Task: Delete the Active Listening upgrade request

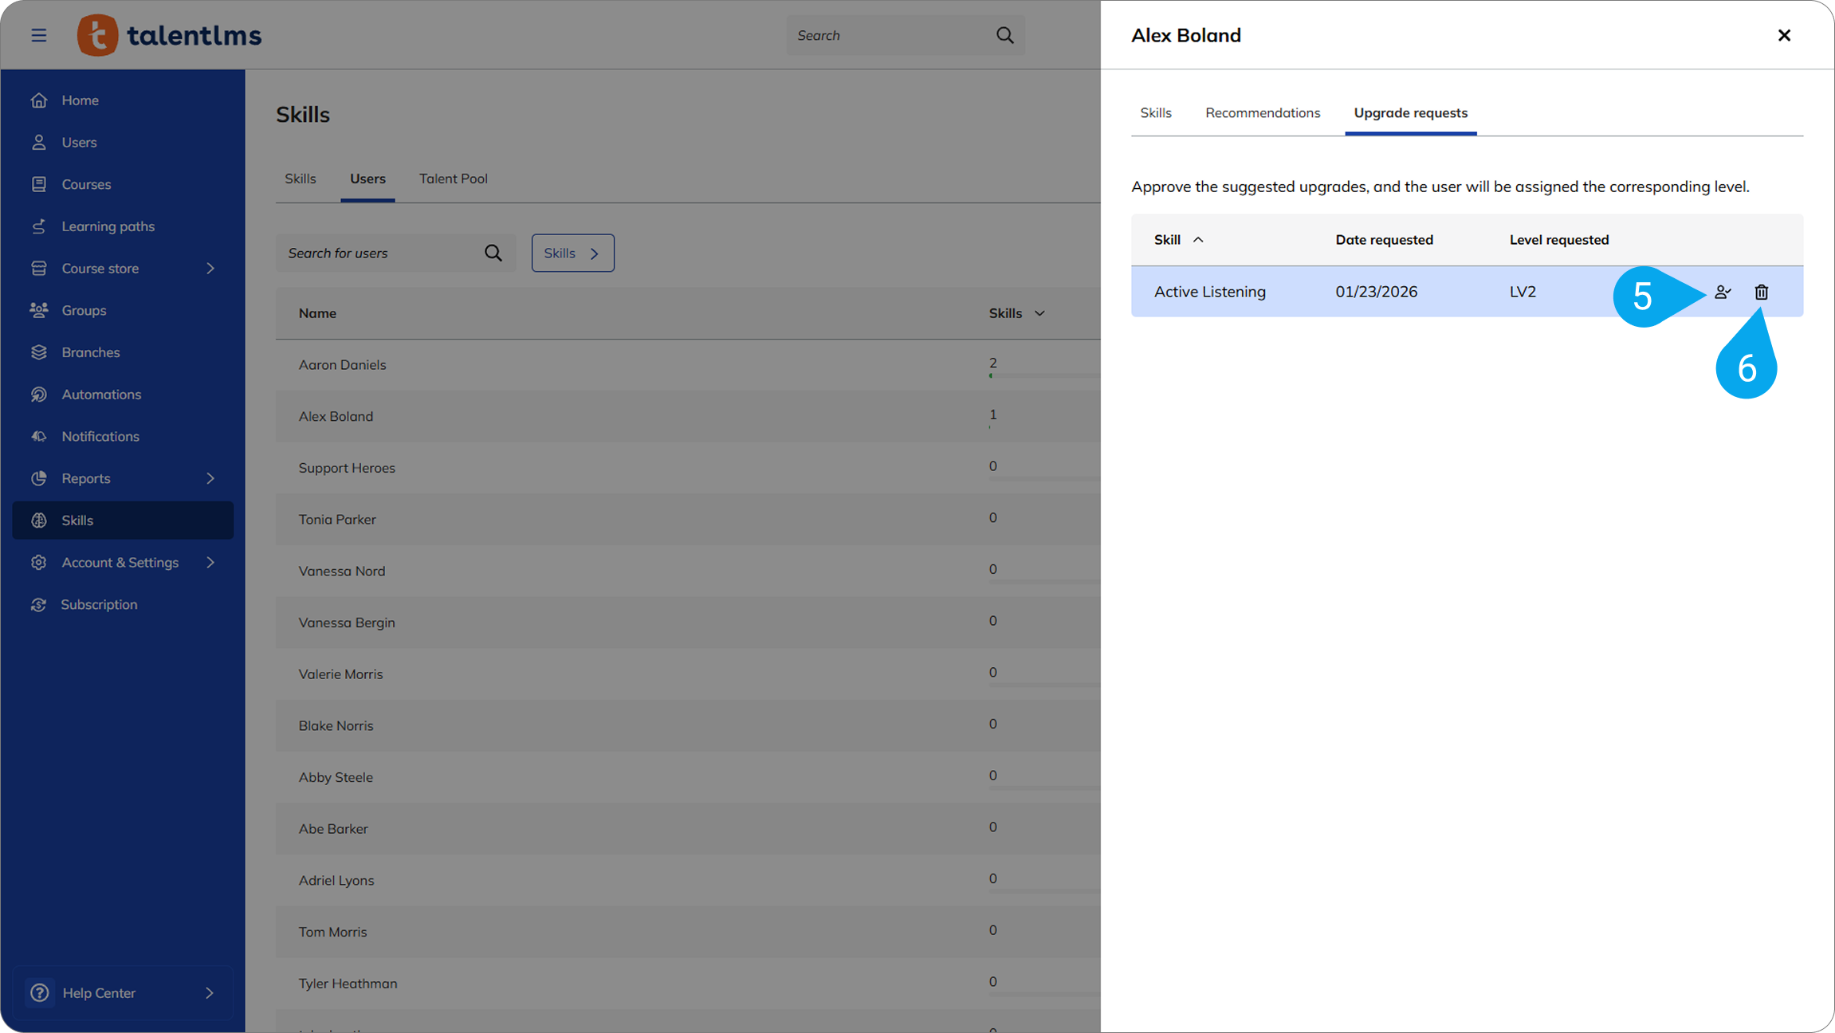Action: (x=1762, y=293)
